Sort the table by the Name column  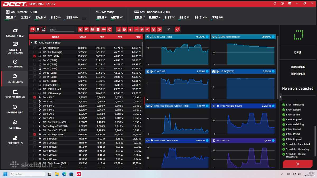(x=55, y=37)
